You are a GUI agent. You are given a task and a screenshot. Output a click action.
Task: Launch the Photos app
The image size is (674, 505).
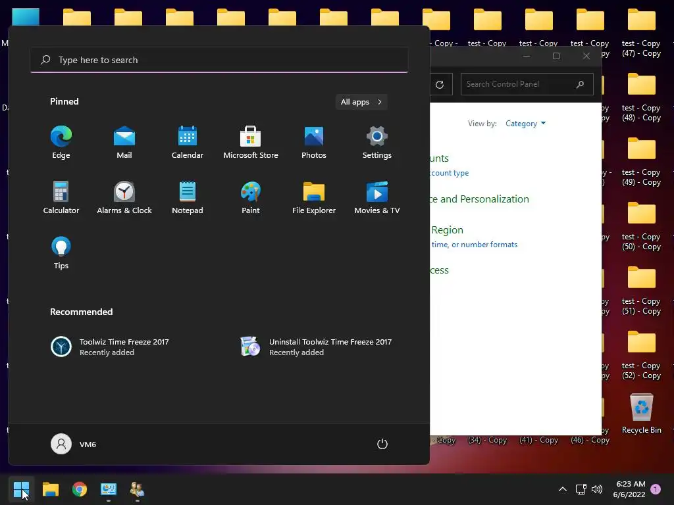(x=314, y=142)
